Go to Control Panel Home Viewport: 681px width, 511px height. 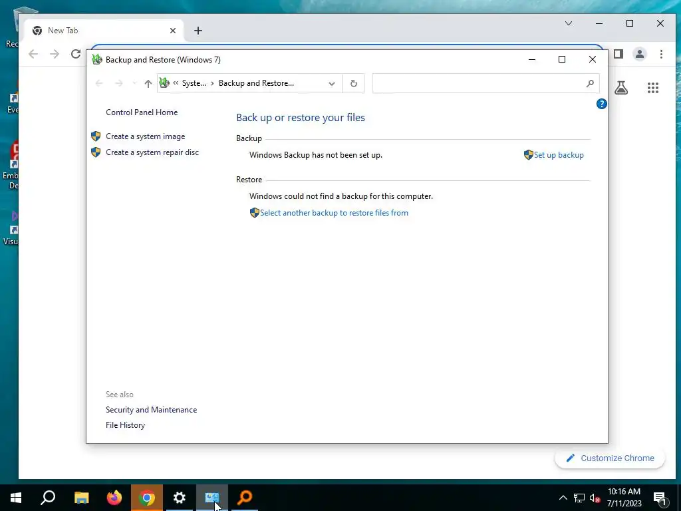pos(142,112)
